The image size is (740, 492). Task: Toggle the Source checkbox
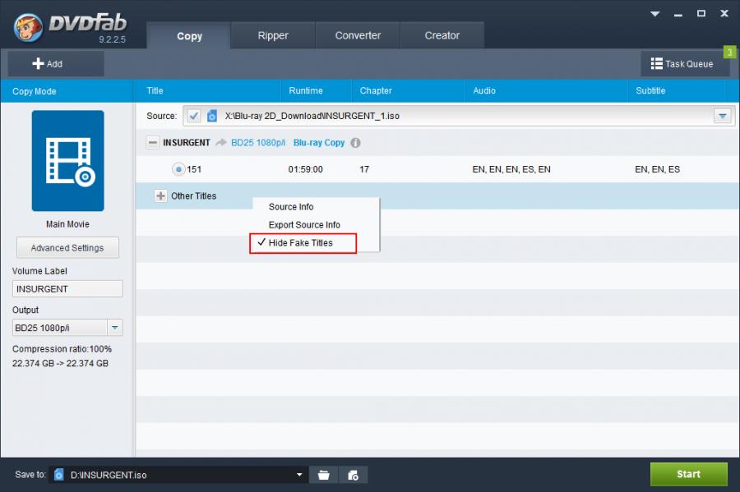(193, 117)
